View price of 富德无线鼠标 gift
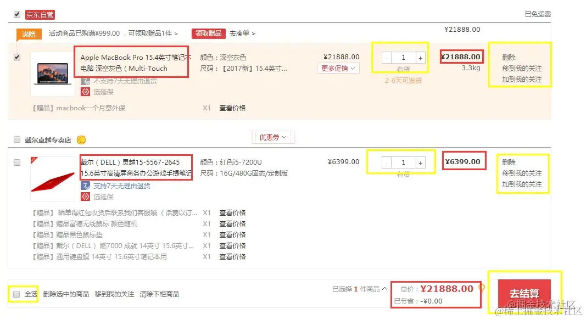 tap(232, 223)
